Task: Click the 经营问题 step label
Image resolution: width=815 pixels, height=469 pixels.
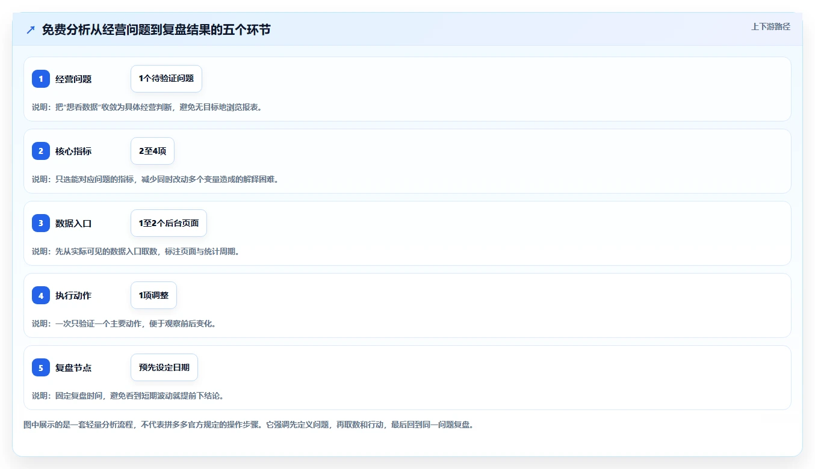Action: pos(73,79)
